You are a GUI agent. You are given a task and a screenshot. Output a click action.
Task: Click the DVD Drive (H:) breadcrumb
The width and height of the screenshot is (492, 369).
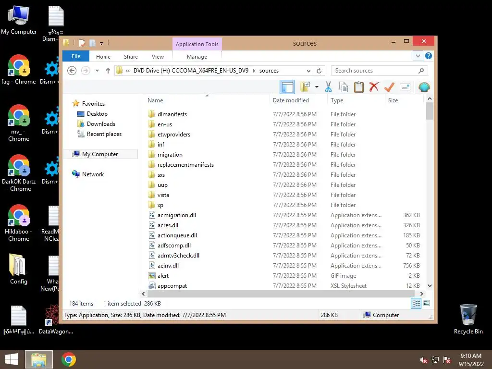pyautogui.click(x=191, y=71)
